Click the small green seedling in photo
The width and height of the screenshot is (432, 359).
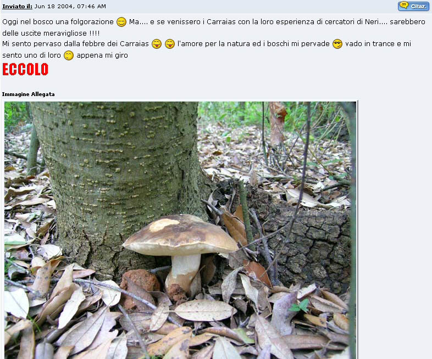point(300,306)
